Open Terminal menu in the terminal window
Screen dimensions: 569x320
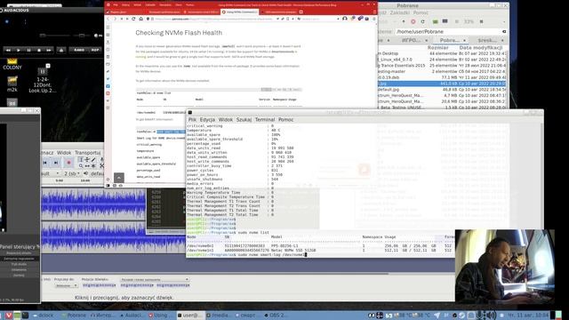(x=265, y=119)
